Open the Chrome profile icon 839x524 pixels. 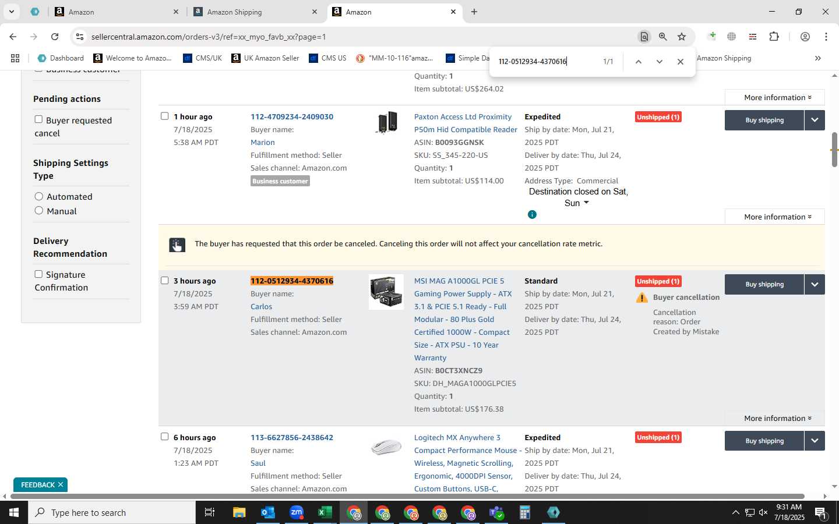pyautogui.click(x=805, y=37)
